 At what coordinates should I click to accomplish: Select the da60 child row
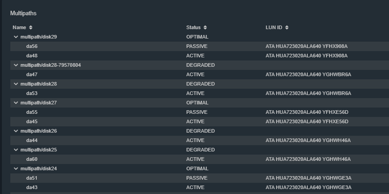(200, 160)
